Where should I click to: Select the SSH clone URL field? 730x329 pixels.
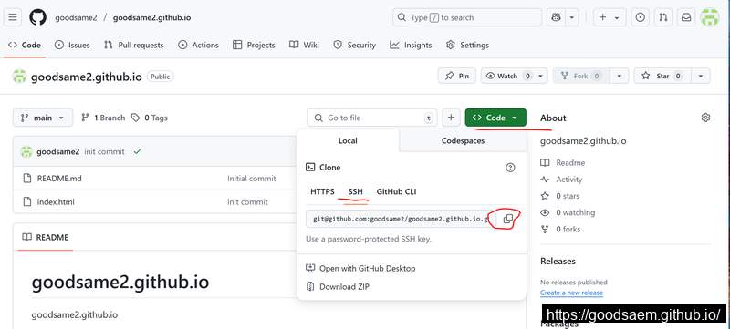coord(400,219)
